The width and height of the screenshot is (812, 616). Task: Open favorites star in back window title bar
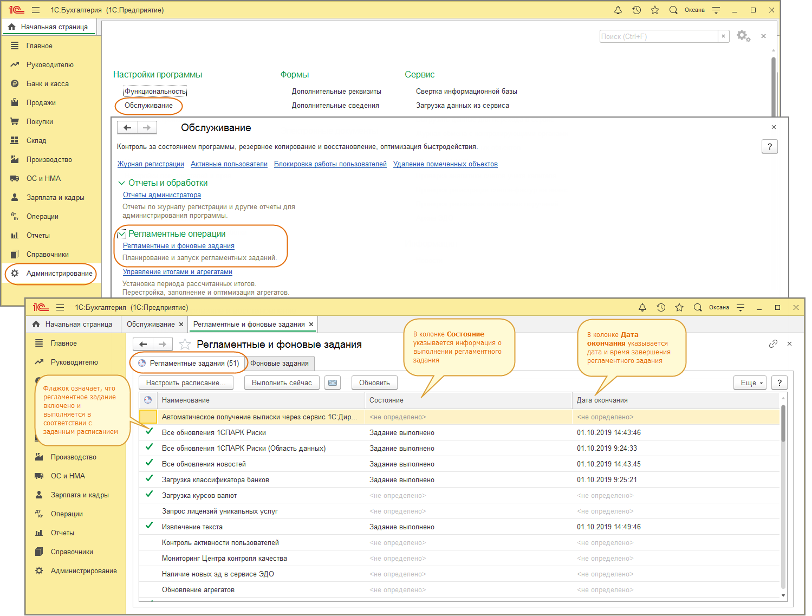click(655, 10)
